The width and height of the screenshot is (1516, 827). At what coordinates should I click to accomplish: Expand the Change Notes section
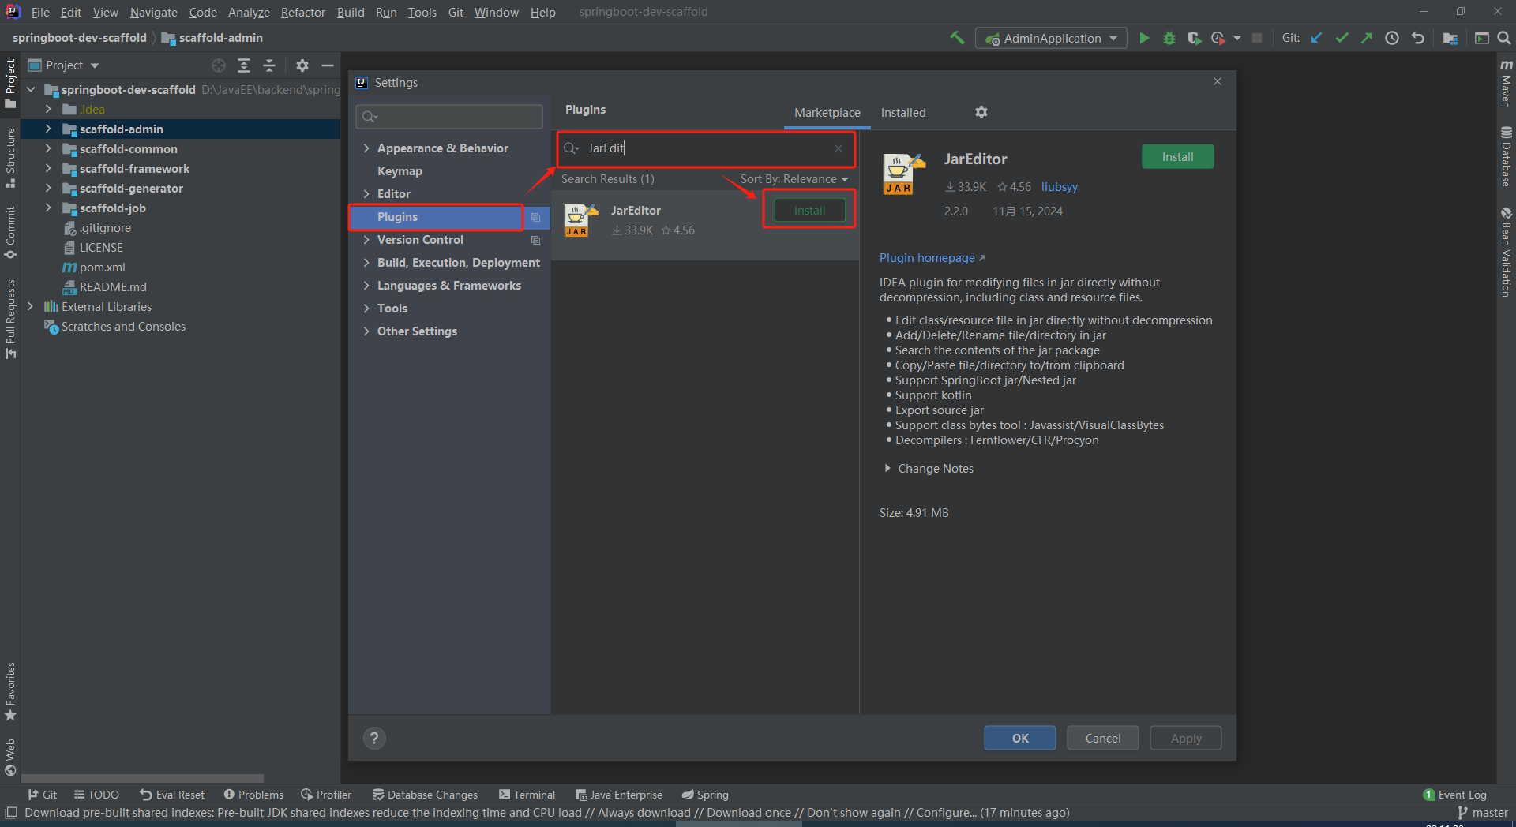[x=887, y=469]
